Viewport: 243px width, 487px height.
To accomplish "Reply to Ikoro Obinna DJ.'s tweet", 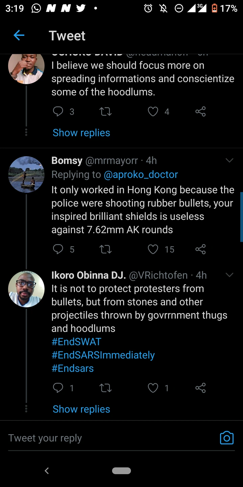I will [58, 388].
